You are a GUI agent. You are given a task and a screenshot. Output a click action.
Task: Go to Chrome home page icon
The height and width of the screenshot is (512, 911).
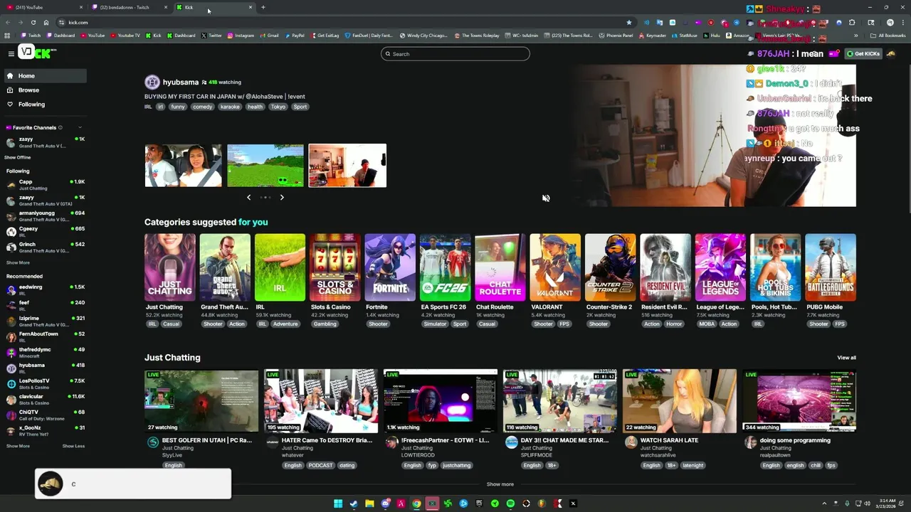[x=46, y=22]
